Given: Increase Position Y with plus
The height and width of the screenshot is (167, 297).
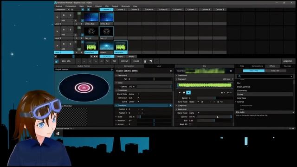Looking at the screenshot, I should [142, 113].
